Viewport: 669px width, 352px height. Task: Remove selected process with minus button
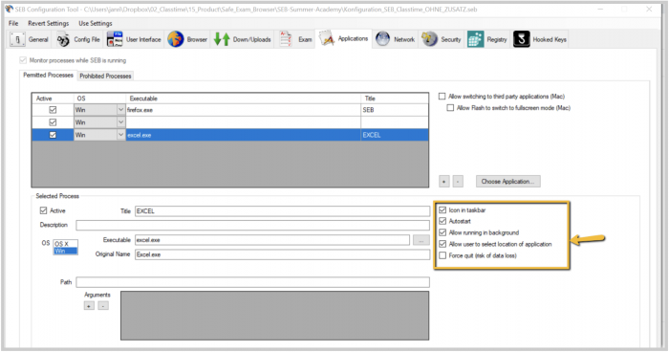coord(458,182)
